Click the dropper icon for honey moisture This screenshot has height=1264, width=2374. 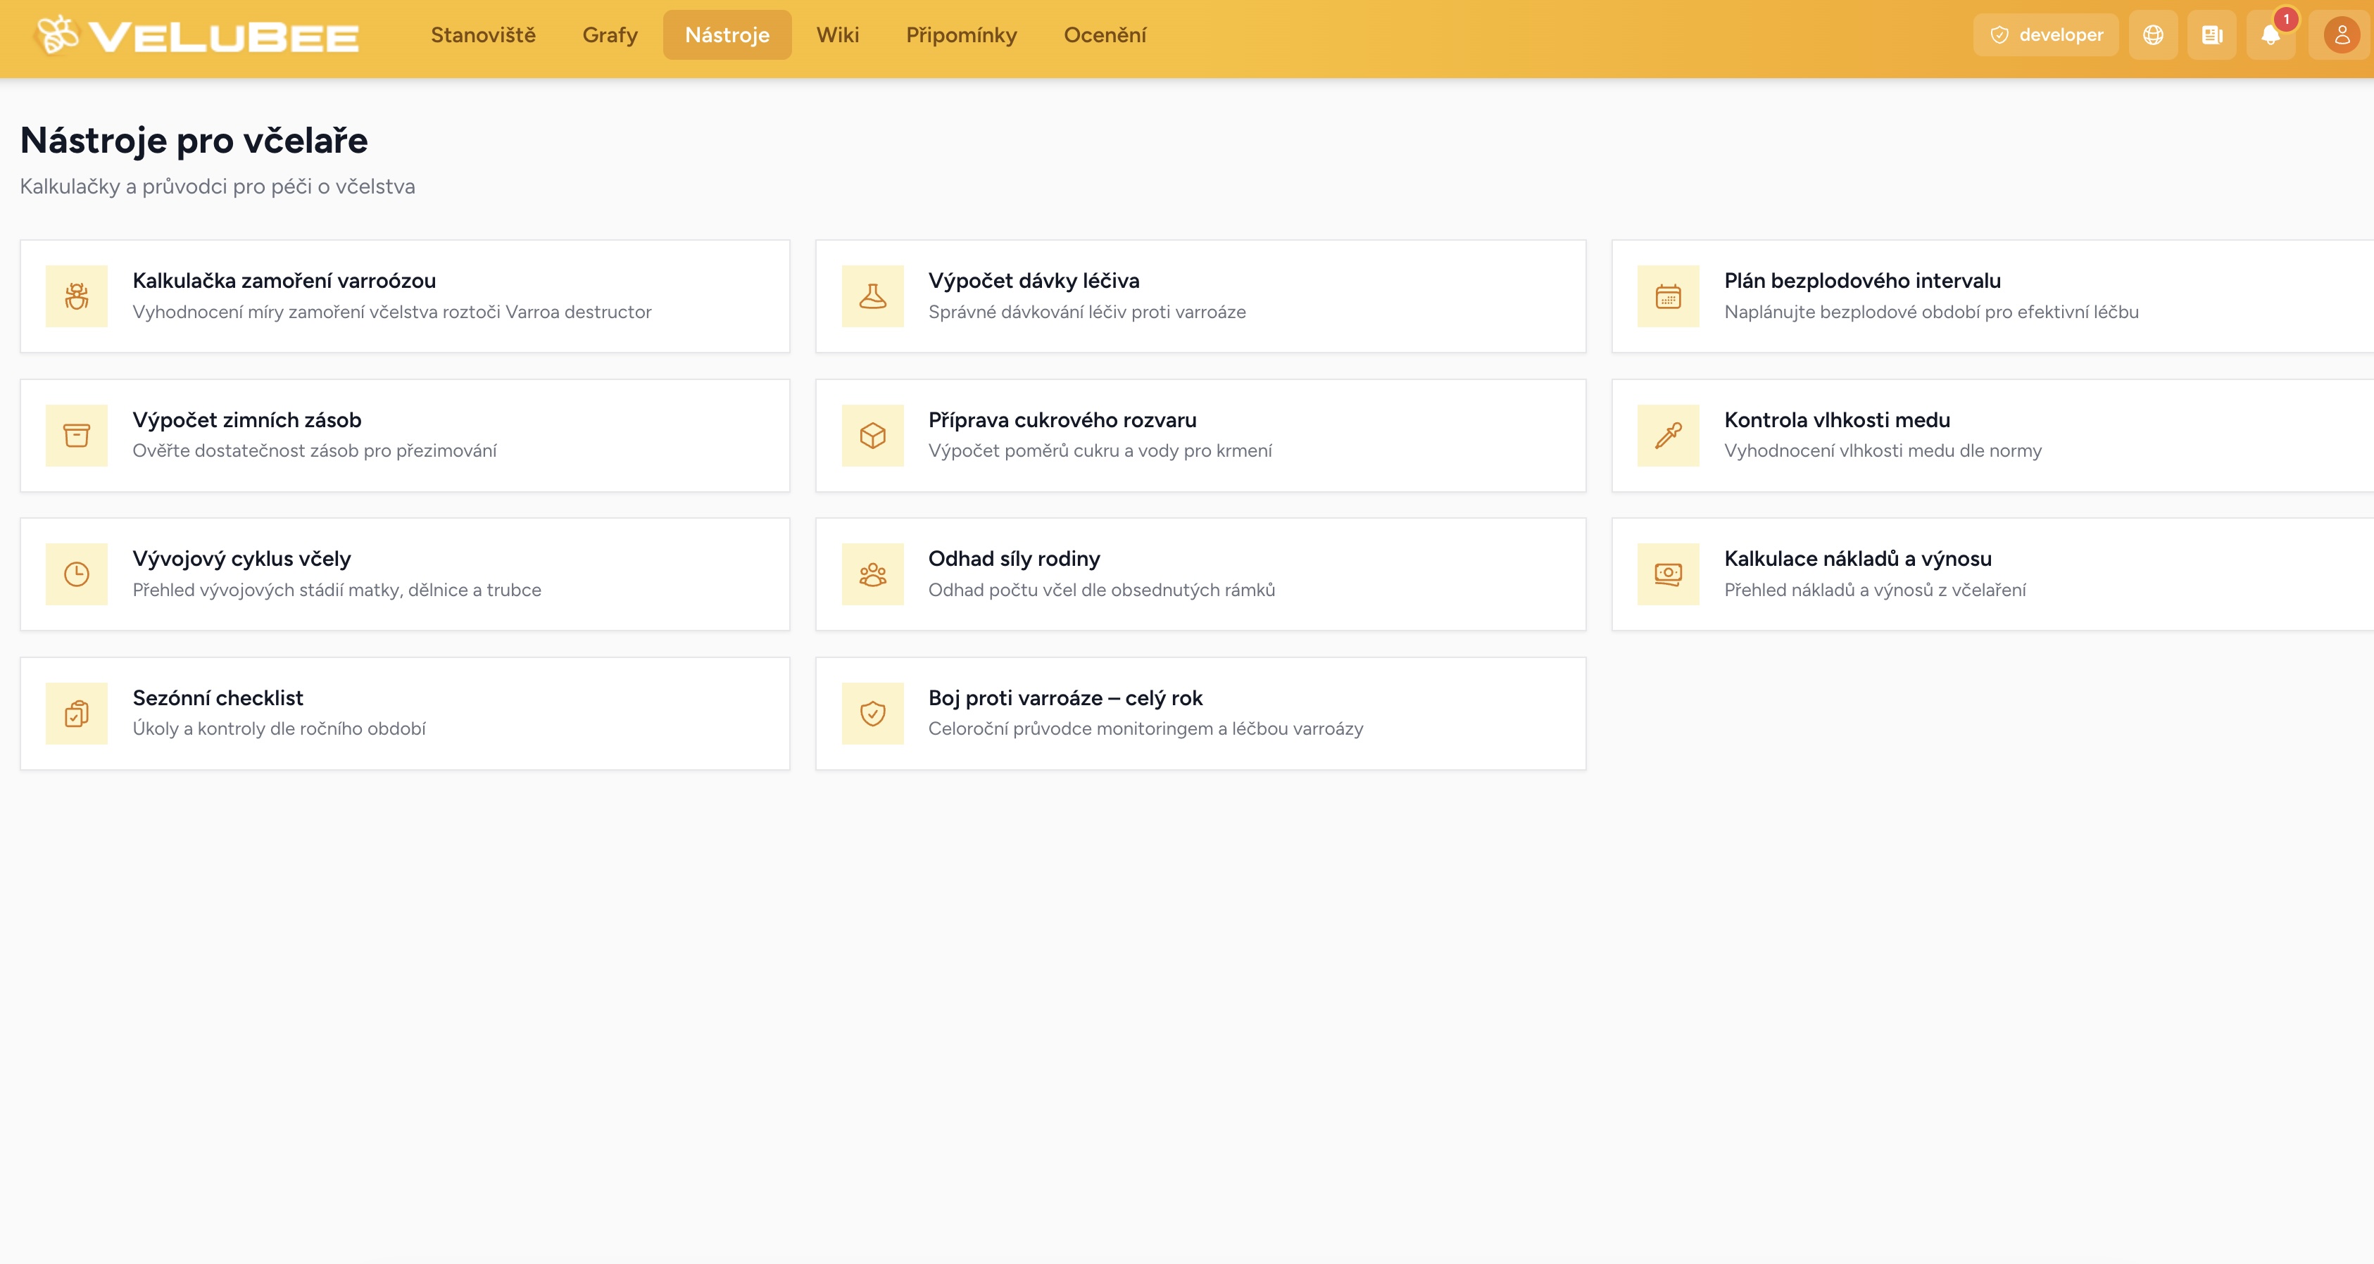[1667, 435]
